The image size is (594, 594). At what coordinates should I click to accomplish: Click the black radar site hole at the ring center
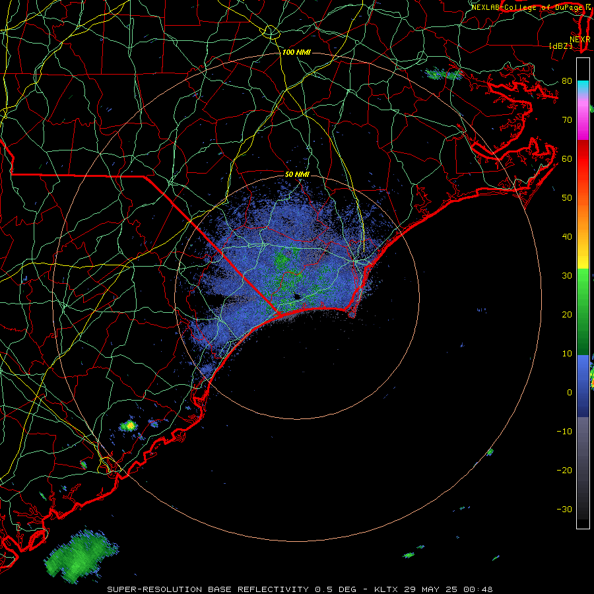click(x=297, y=296)
